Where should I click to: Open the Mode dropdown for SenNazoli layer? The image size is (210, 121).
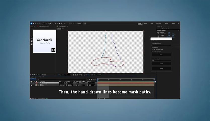tap(62, 83)
